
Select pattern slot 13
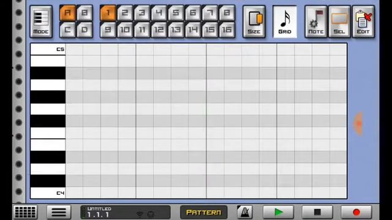176,30
